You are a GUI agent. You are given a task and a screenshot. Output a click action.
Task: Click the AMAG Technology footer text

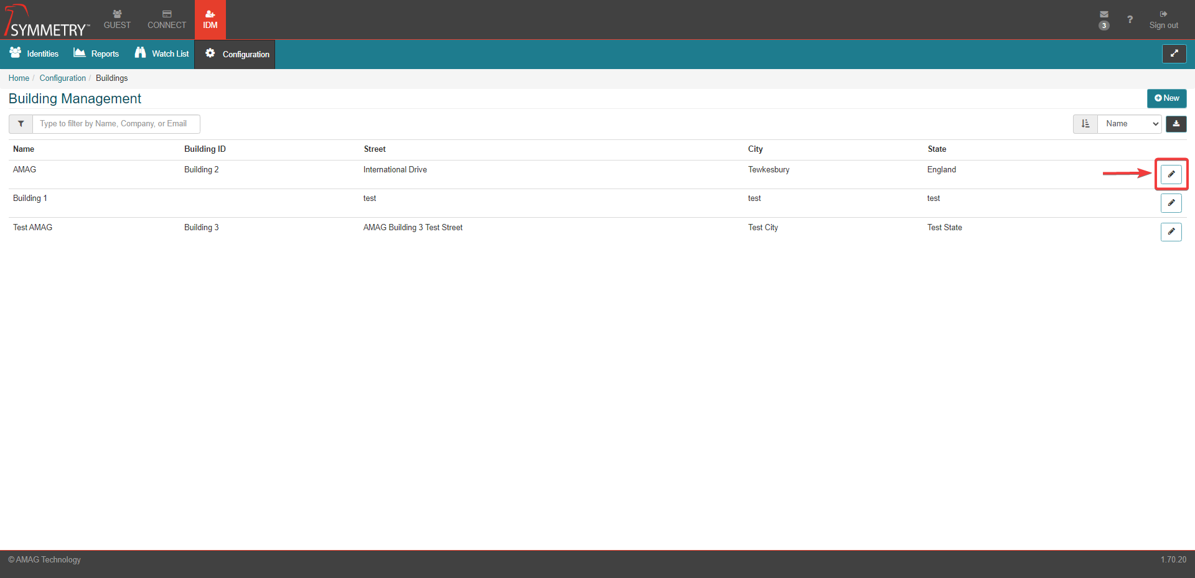[44, 559]
